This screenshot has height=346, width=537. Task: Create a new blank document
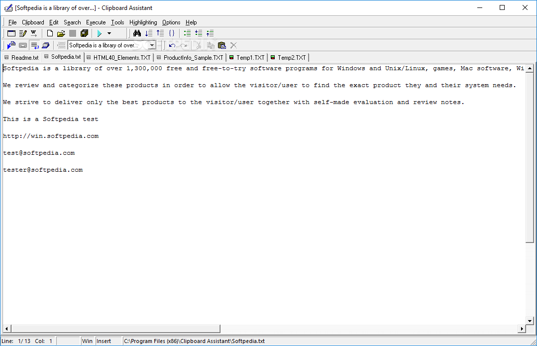(x=50, y=33)
